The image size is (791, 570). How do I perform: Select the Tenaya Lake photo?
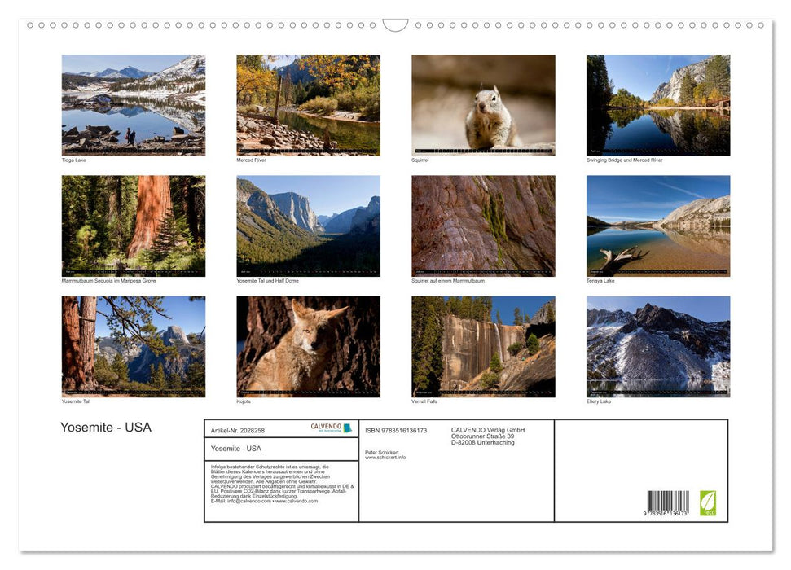[658, 226]
